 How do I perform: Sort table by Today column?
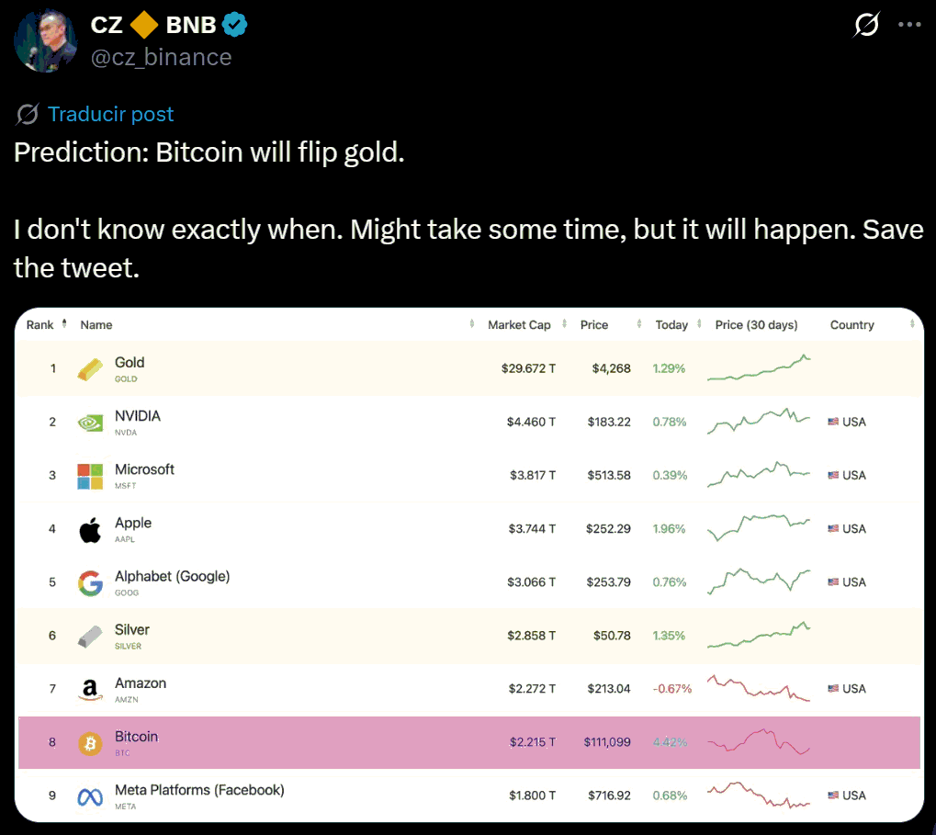coord(671,324)
